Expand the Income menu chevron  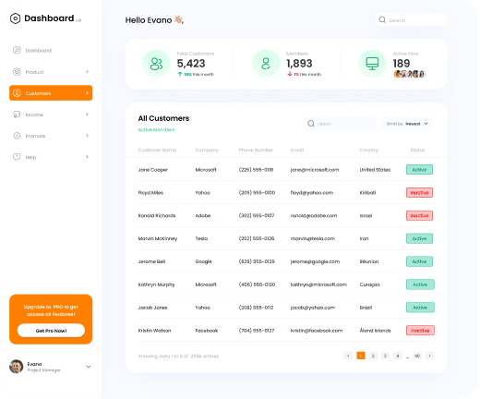(x=87, y=115)
